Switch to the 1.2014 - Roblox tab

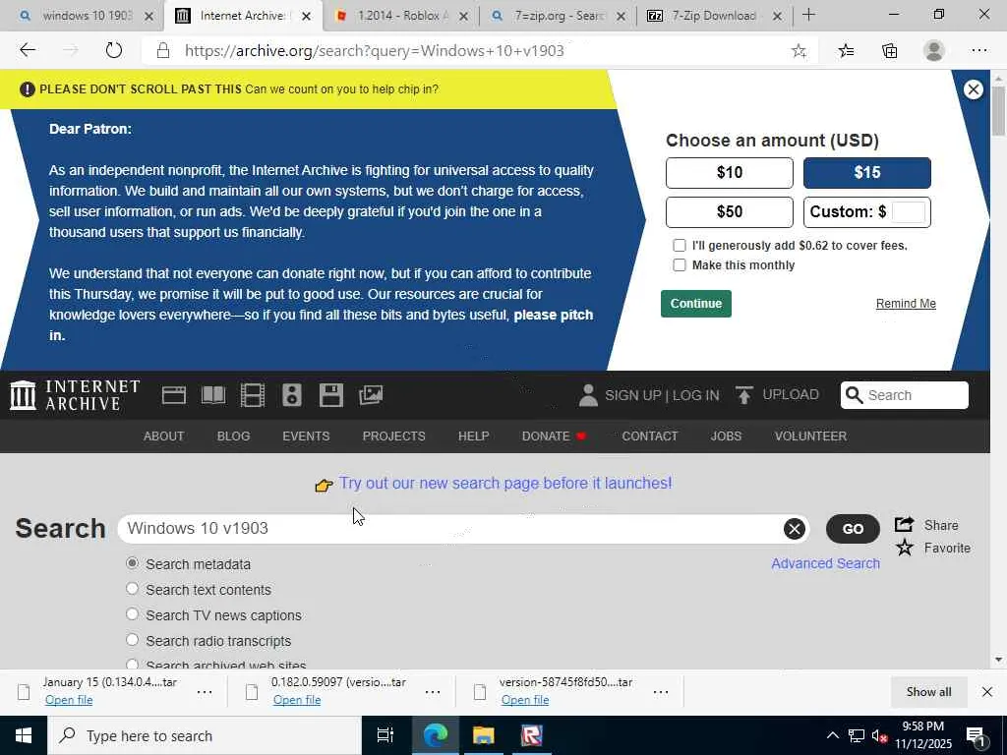pos(401,16)
